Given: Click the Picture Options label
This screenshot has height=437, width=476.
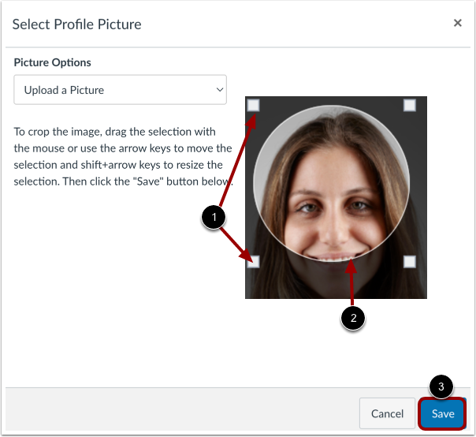Looking at the screenshot, I should coord(53,62).
